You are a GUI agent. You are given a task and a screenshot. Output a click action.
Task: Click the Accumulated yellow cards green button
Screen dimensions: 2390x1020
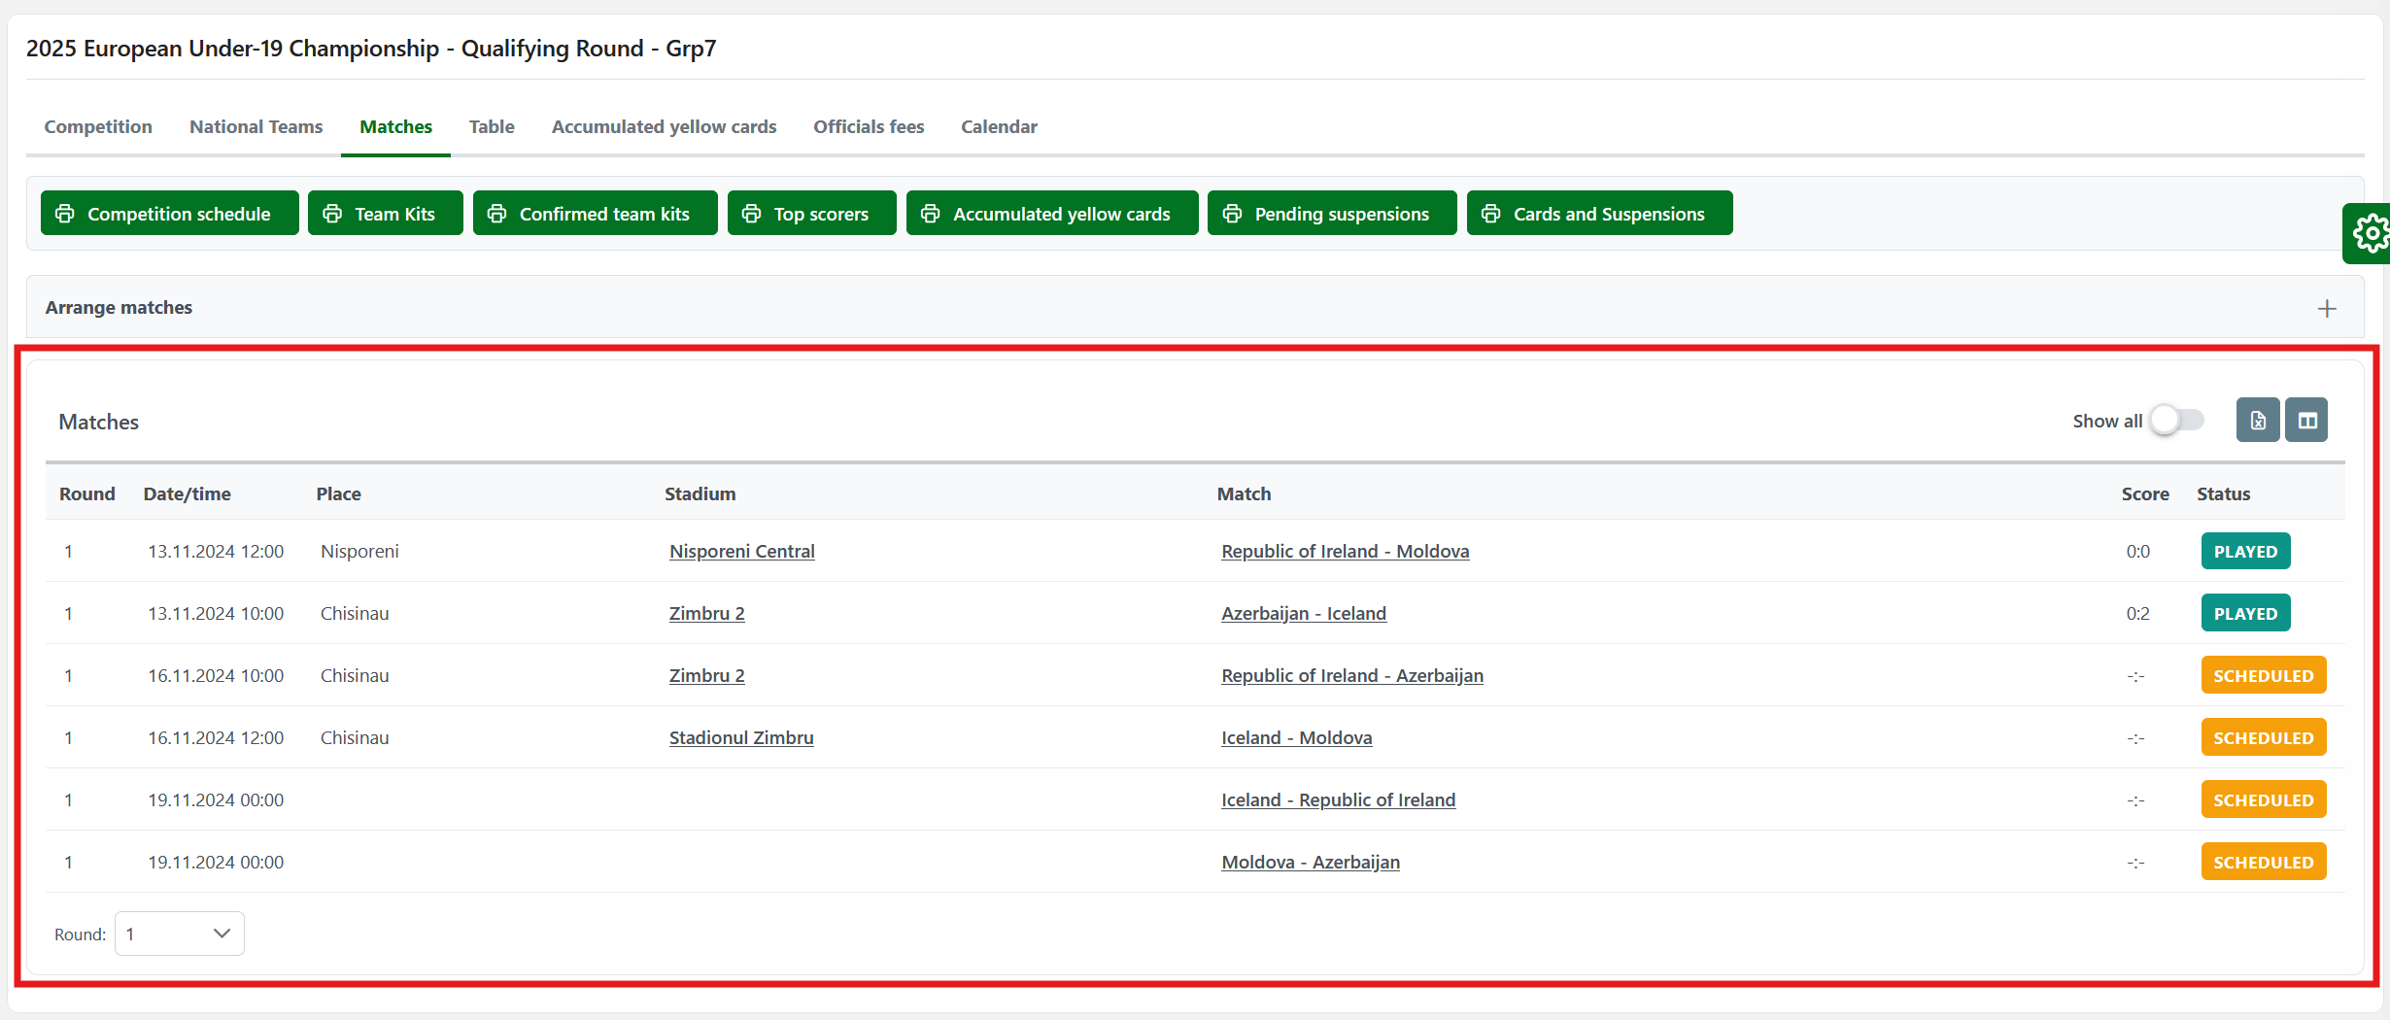click(x=1051, y=214)
